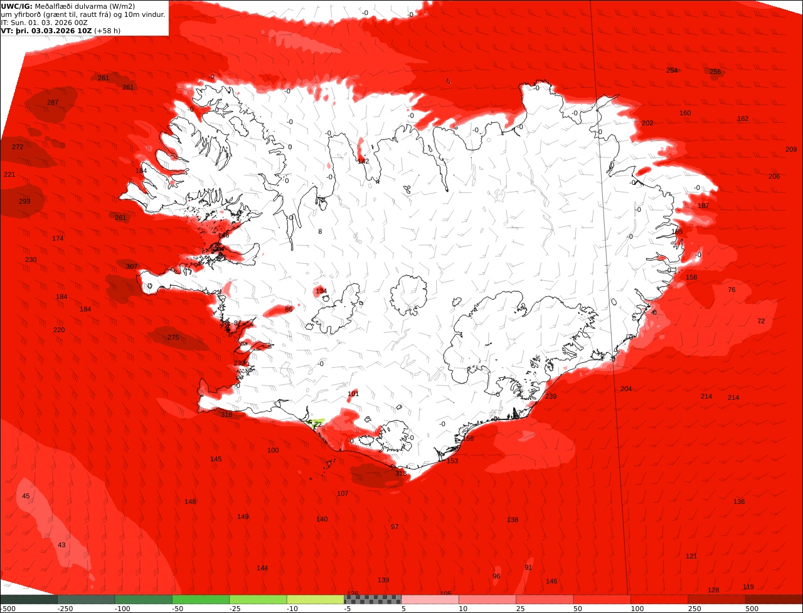Click the map value '144'

[x=262, y=568]
